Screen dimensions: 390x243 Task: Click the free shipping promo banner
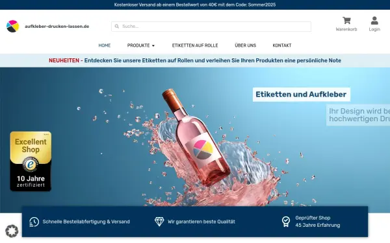[195, 5]
